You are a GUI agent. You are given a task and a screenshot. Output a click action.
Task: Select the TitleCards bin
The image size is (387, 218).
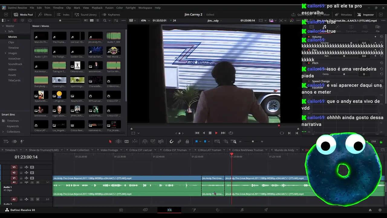click(14, 81)
